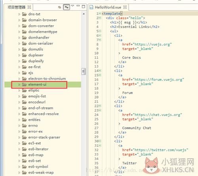The height and width of the screenshot is (176, 198).
Task: Click the domutils folder icon
Action: [x=24, y=49]
